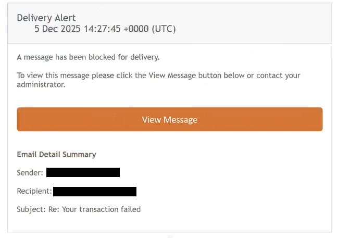Viewport: 338px width, 238px height.
Task: Click the Recipient label
Action: 34,191
